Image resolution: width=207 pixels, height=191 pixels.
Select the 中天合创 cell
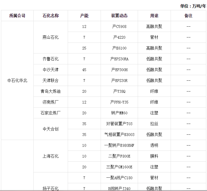(x=51, y=129)
